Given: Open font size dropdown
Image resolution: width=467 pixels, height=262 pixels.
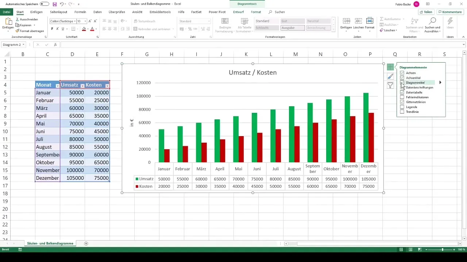Looking at the screenshot, I should pos(85,21).
